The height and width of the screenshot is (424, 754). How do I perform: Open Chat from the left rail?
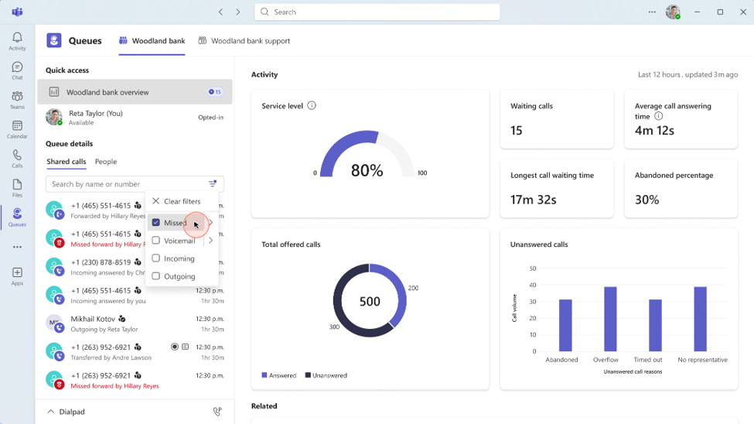coord(17,70)
